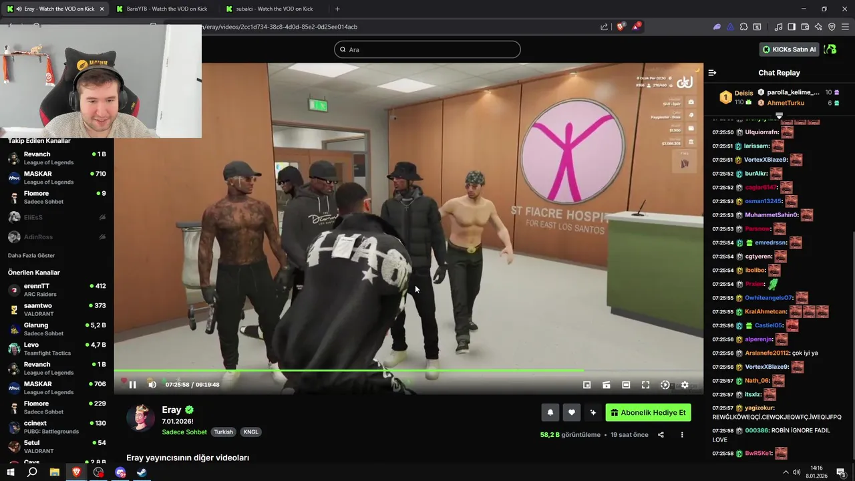Expand Daha Fazla Göster in sidebar
The width and height of the screenshot is (855, 481).
[31, 255]
